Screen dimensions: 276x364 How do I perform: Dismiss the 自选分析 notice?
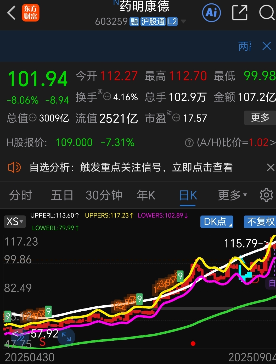click(271, 167)
